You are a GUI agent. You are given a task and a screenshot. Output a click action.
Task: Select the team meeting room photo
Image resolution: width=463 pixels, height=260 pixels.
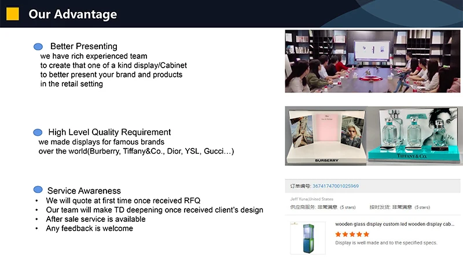pyautogui.click(x=372, y=61)
